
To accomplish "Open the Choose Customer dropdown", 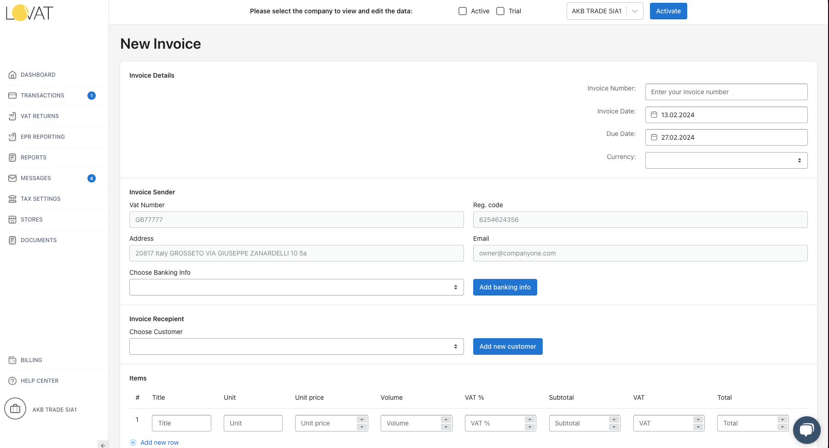I will pyautogui.click(x=296, y=346).
